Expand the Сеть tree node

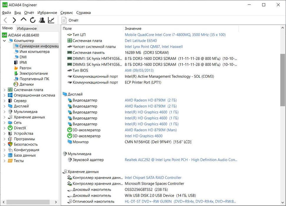[x=4, y=123]
